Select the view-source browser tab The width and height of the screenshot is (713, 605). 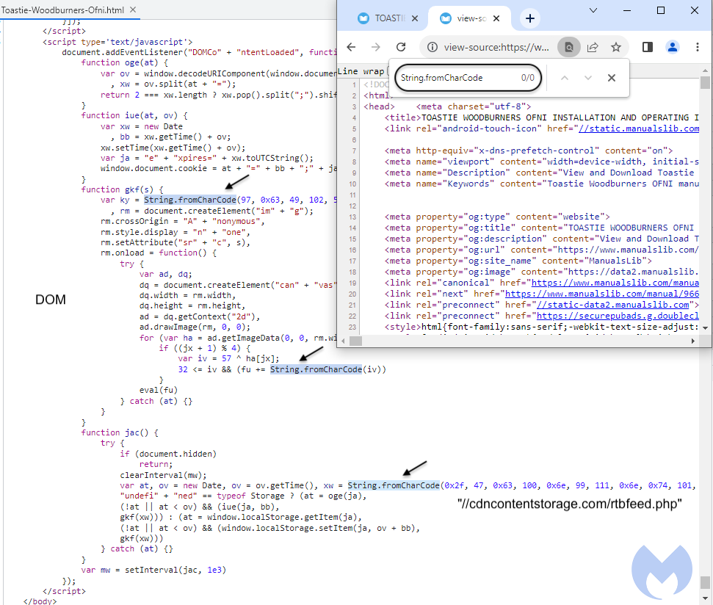tap(470, 18)
